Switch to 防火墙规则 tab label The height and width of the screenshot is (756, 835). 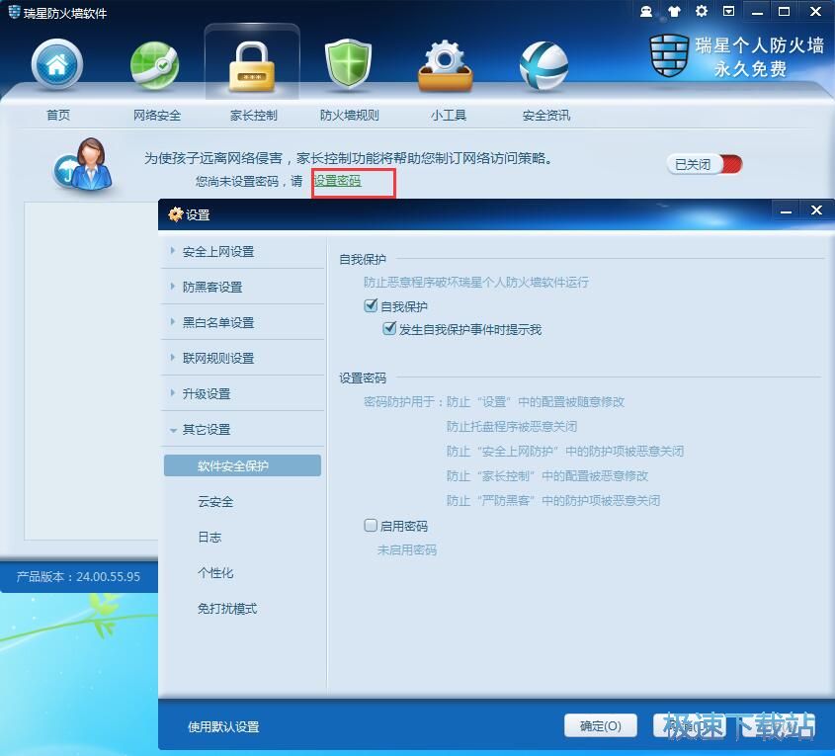coord(350,115)
